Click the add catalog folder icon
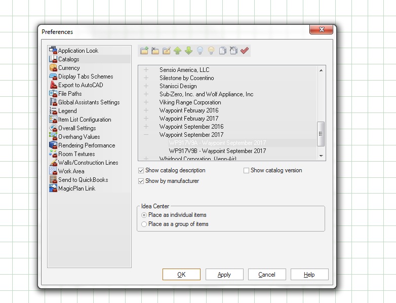Image resolution: width=396 pixels, height=303 pixels. tap(144, 51)
